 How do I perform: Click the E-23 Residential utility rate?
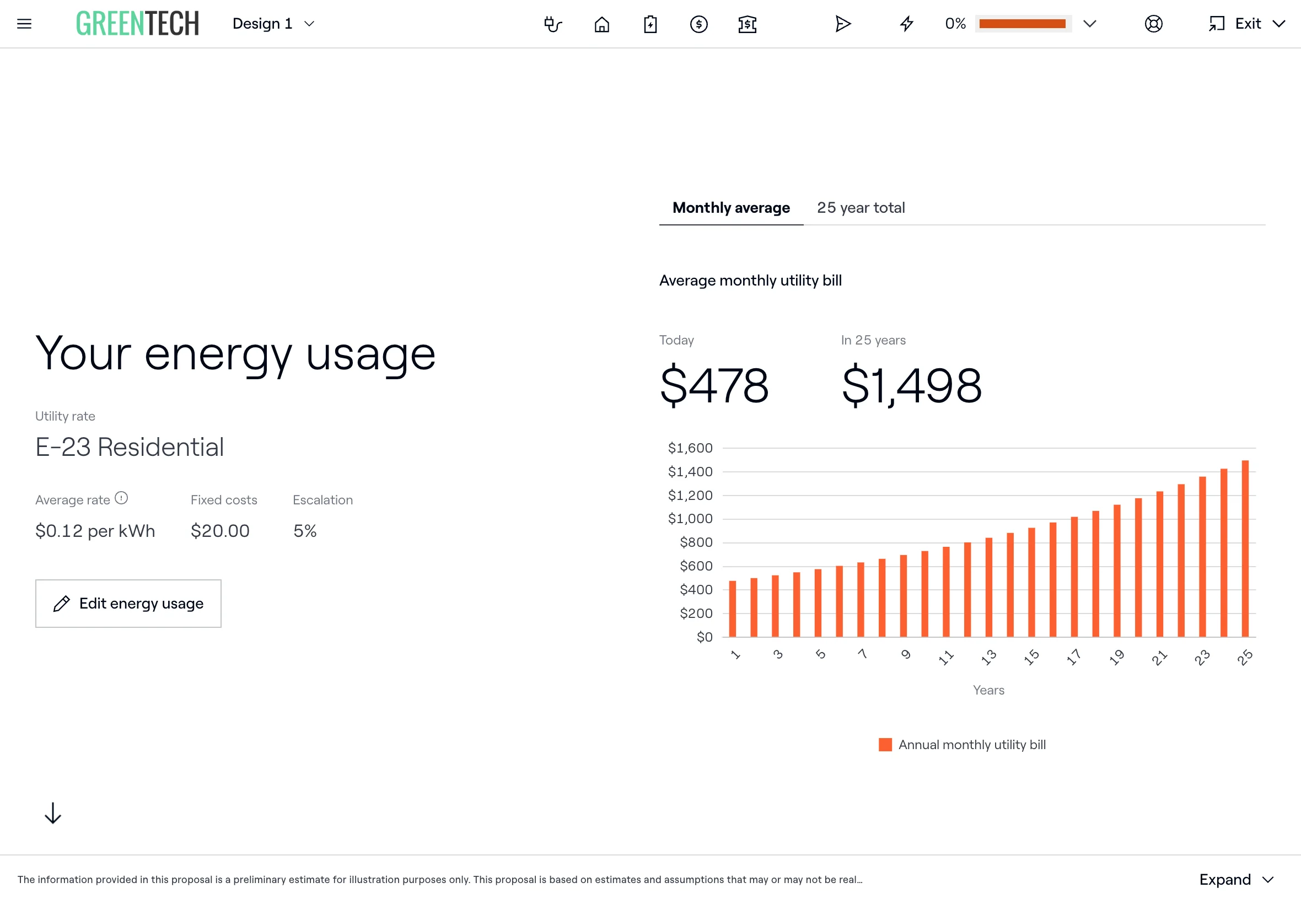[x=130, y=447]
